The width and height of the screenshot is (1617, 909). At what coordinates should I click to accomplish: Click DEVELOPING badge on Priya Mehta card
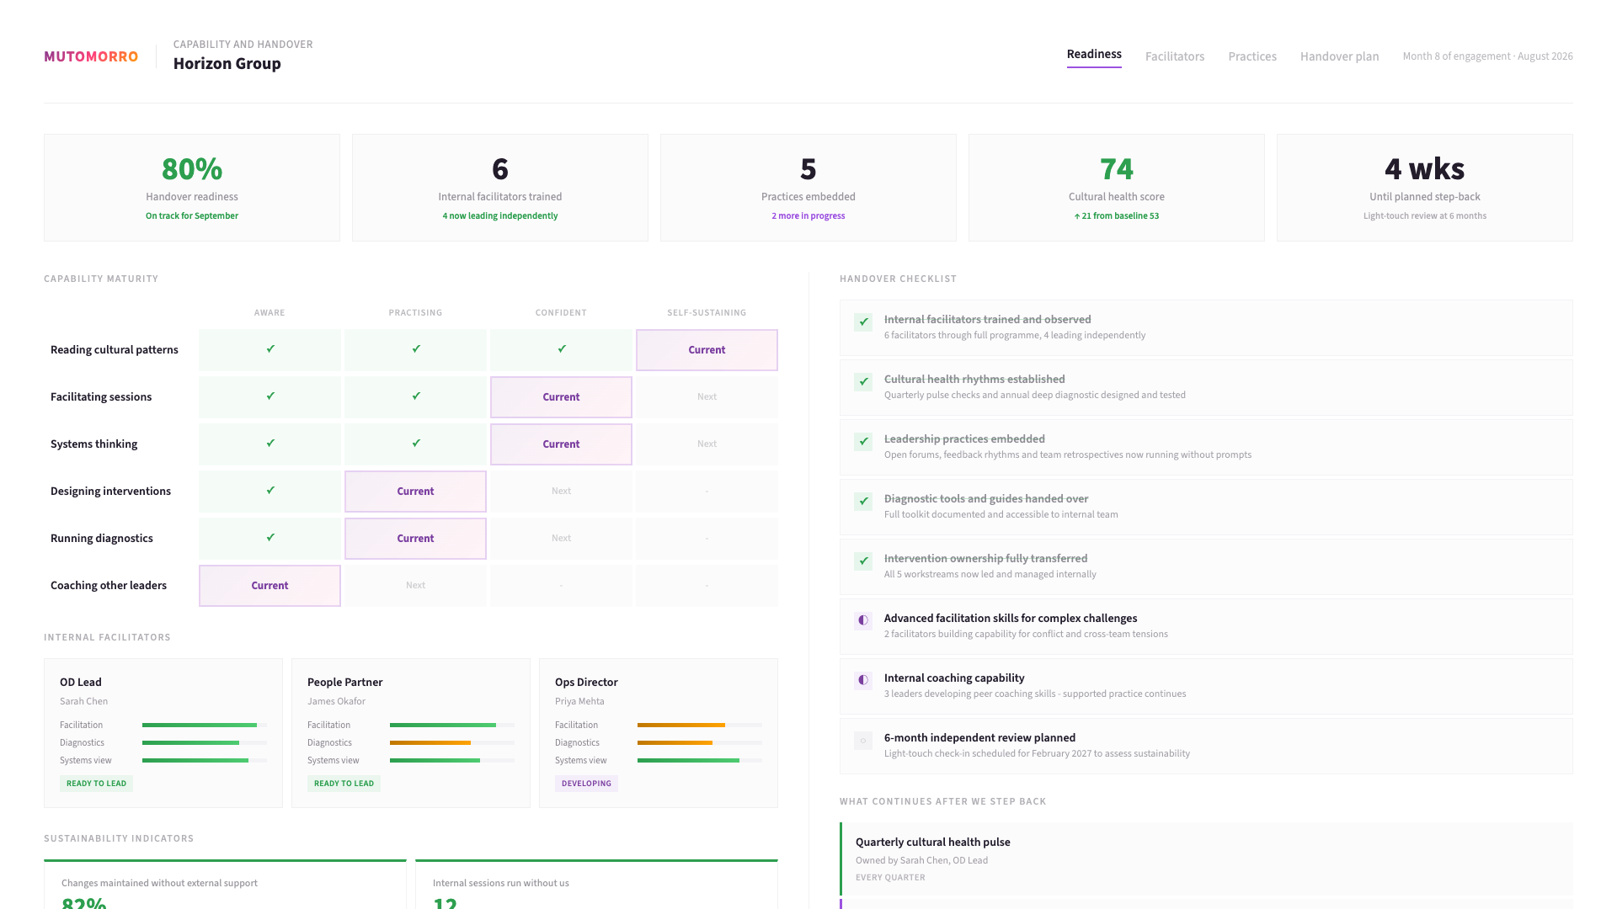coord(586,784)
